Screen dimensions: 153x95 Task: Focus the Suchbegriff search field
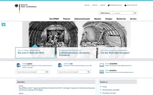[123, 13]
